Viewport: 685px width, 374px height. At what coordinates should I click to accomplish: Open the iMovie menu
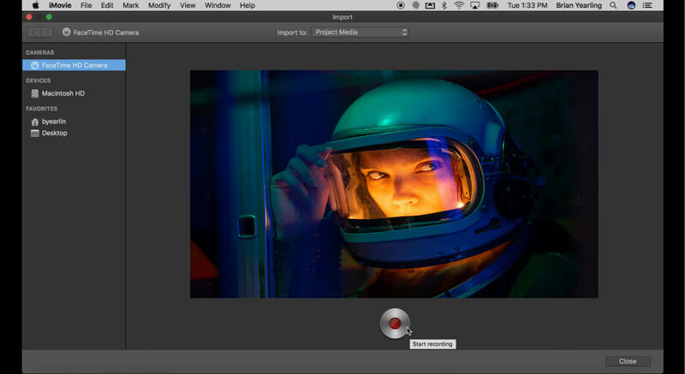60,5
